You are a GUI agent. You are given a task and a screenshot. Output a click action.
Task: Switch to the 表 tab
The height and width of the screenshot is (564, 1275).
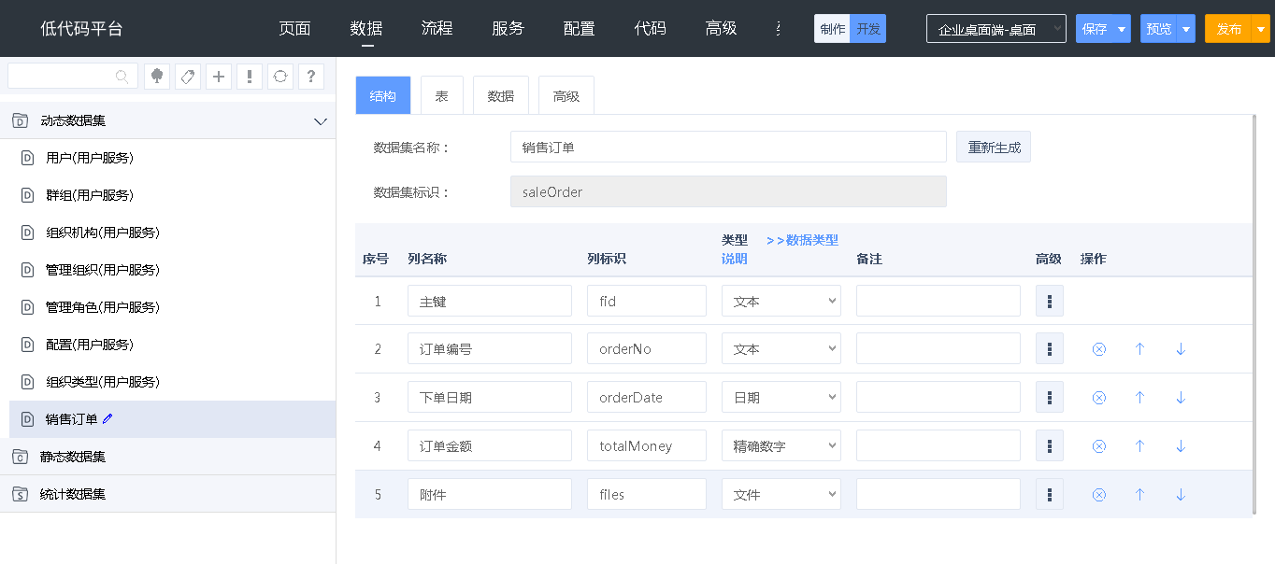click(x=441, y=96)
